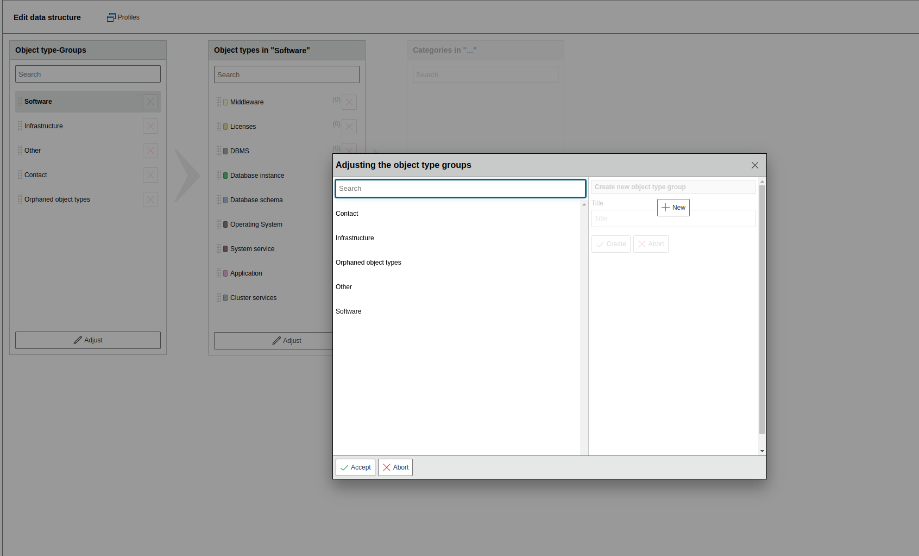
Task: Select Contact in the dialog list
Action: 457,214
